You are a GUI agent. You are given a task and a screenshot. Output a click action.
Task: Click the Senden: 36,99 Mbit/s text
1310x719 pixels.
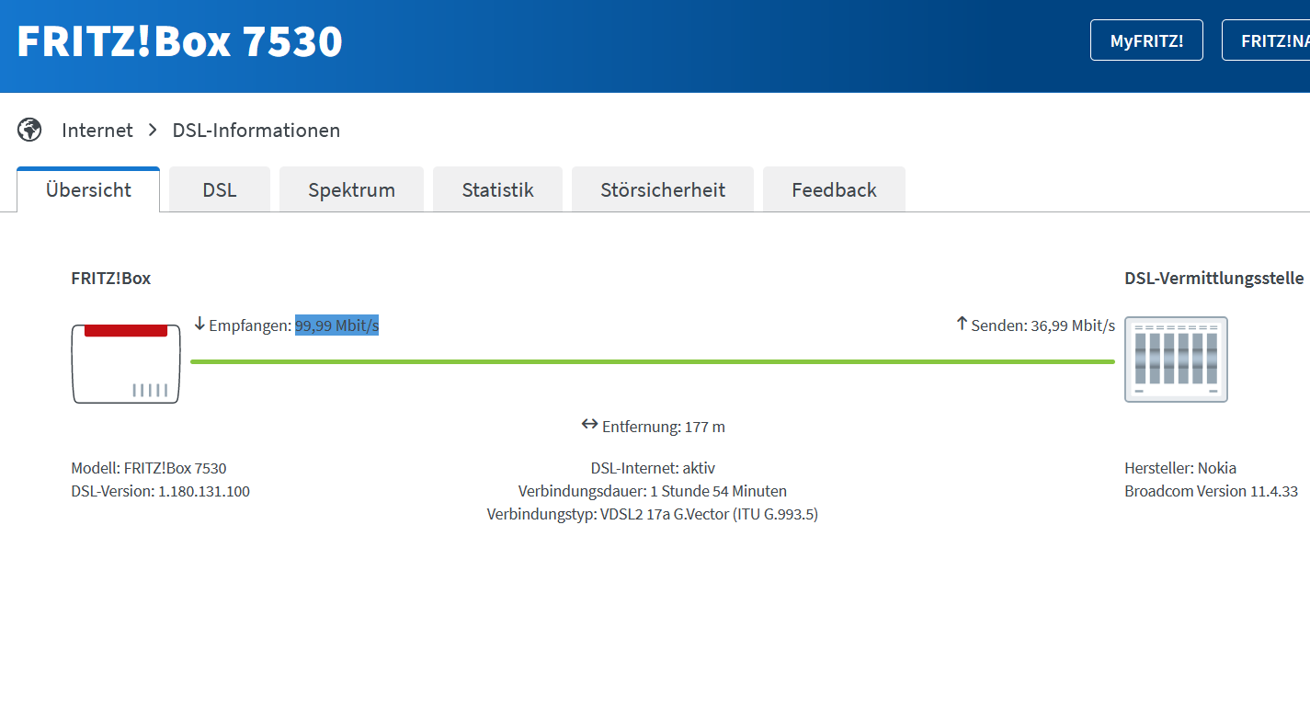1043,325
